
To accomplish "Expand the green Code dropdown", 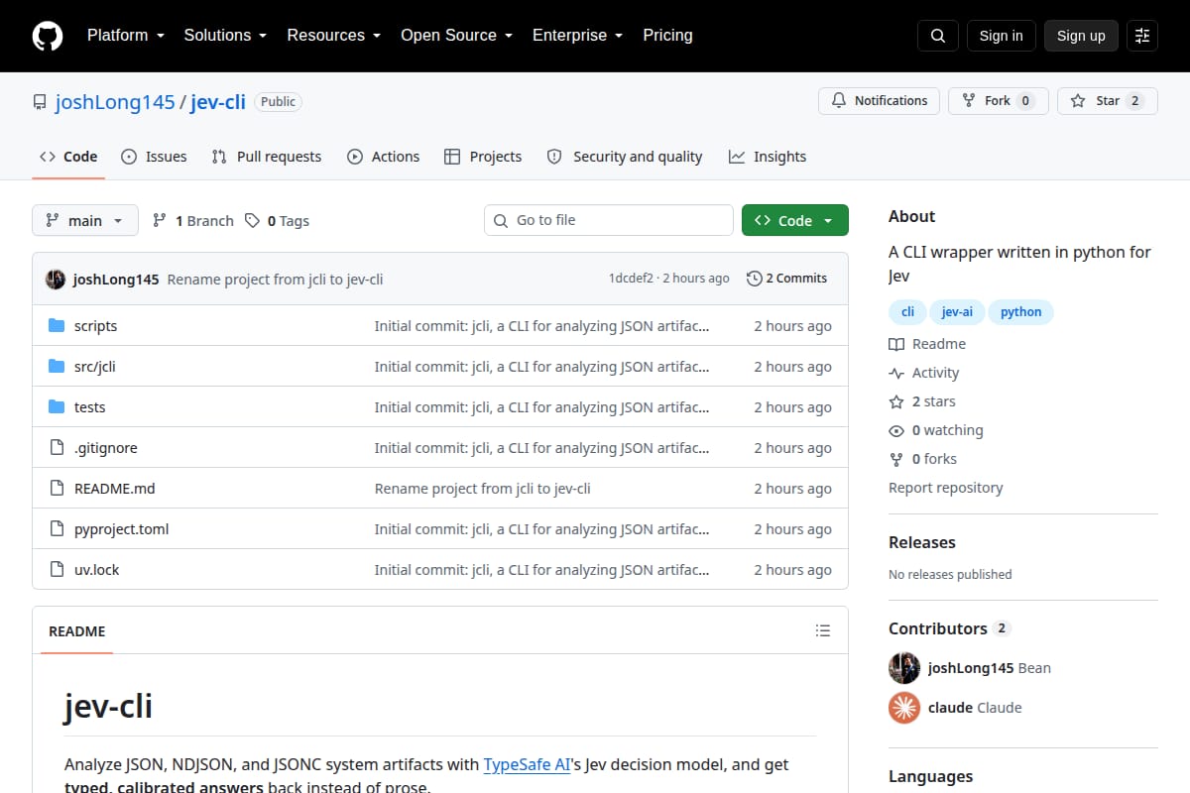I will (795, 220).
